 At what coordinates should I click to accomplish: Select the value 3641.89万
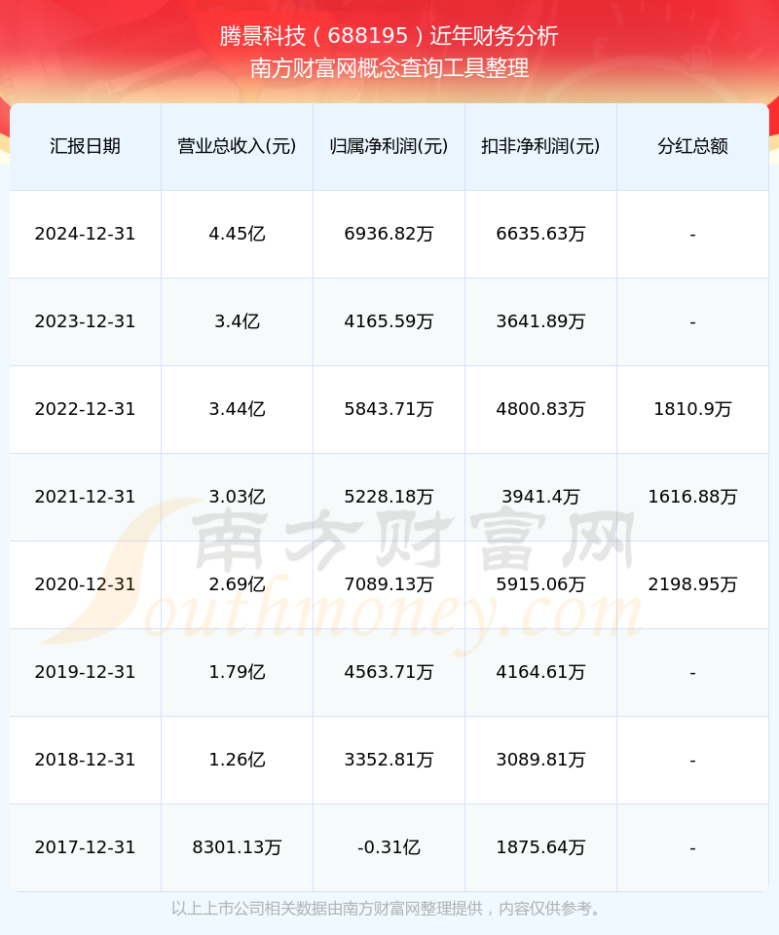pos(540,321)
